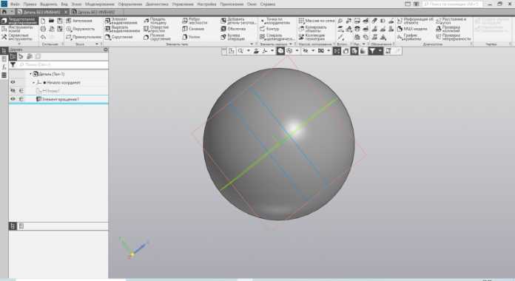Image resolution: width=515 pixels, height=281 pixels.
Task: Open Массив по сетке pattern tool
Action: click(x=316, y=21)
